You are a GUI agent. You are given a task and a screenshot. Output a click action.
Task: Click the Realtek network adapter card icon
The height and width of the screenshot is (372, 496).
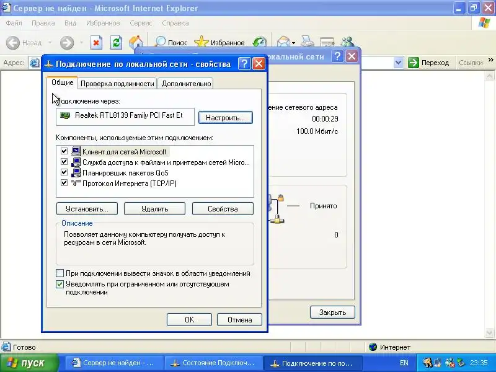pyautogui.click(x=65, y=115)
